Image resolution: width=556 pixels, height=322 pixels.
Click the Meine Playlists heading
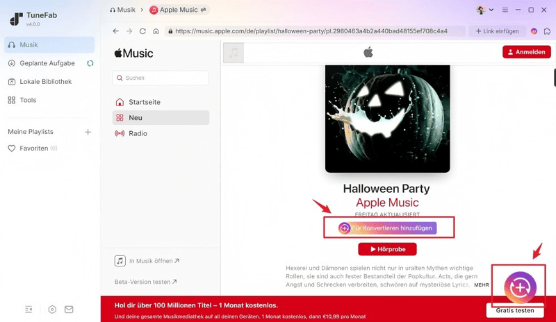coord(31,132)
